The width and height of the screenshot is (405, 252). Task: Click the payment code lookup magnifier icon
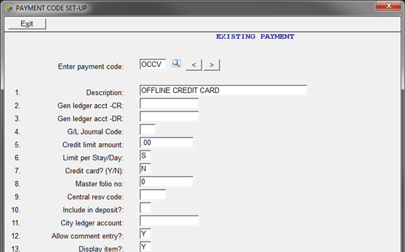[x=176, y=64]
